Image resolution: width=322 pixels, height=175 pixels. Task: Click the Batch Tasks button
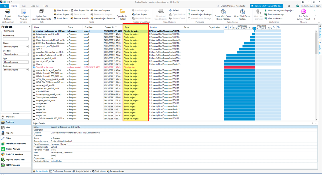pos(61,18)
